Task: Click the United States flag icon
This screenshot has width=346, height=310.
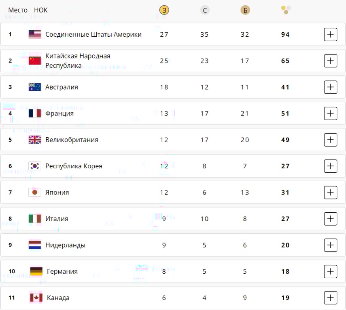Action: coord(35,34)
